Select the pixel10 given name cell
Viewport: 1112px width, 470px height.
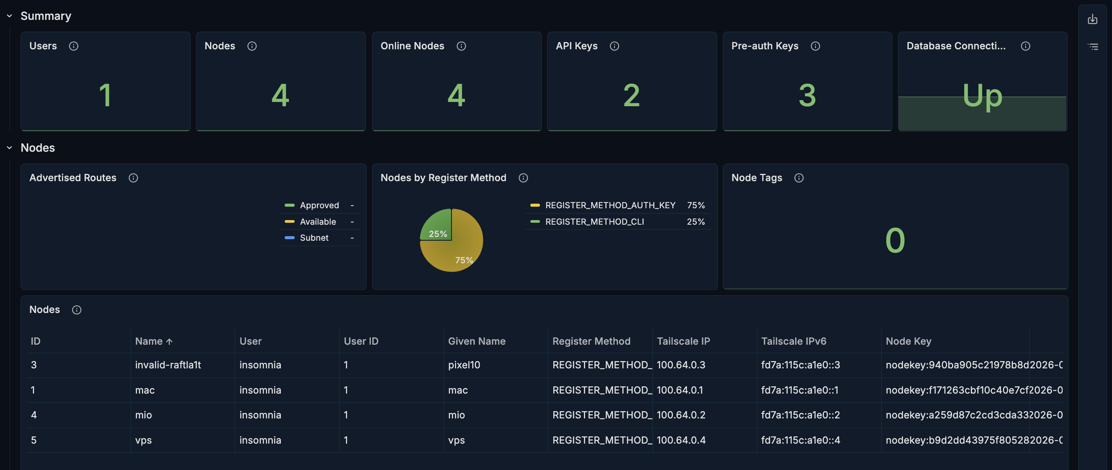[496, 365]
